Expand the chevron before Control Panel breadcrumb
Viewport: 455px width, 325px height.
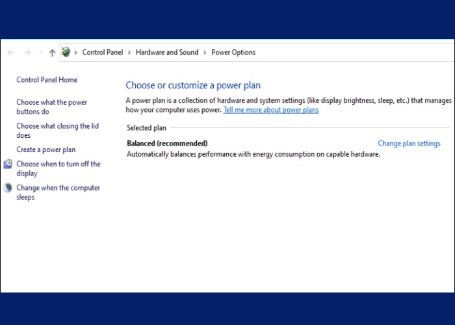click(76, 53)
